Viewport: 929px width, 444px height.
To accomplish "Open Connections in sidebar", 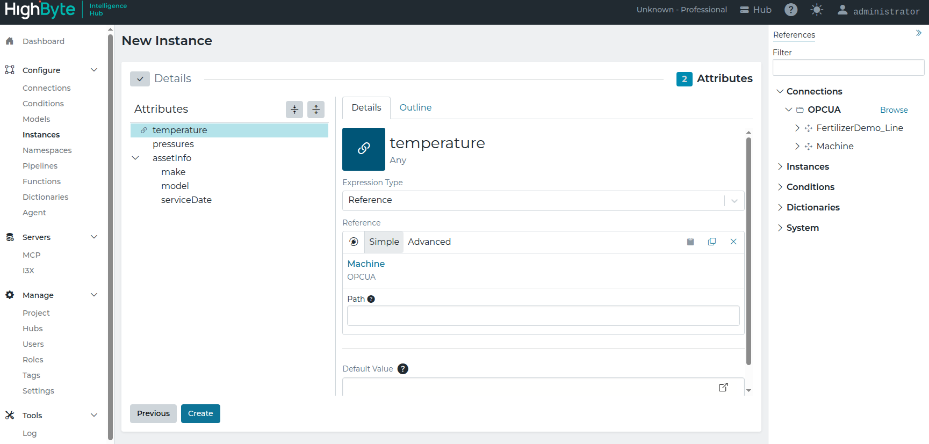I will tap(46, 88).
